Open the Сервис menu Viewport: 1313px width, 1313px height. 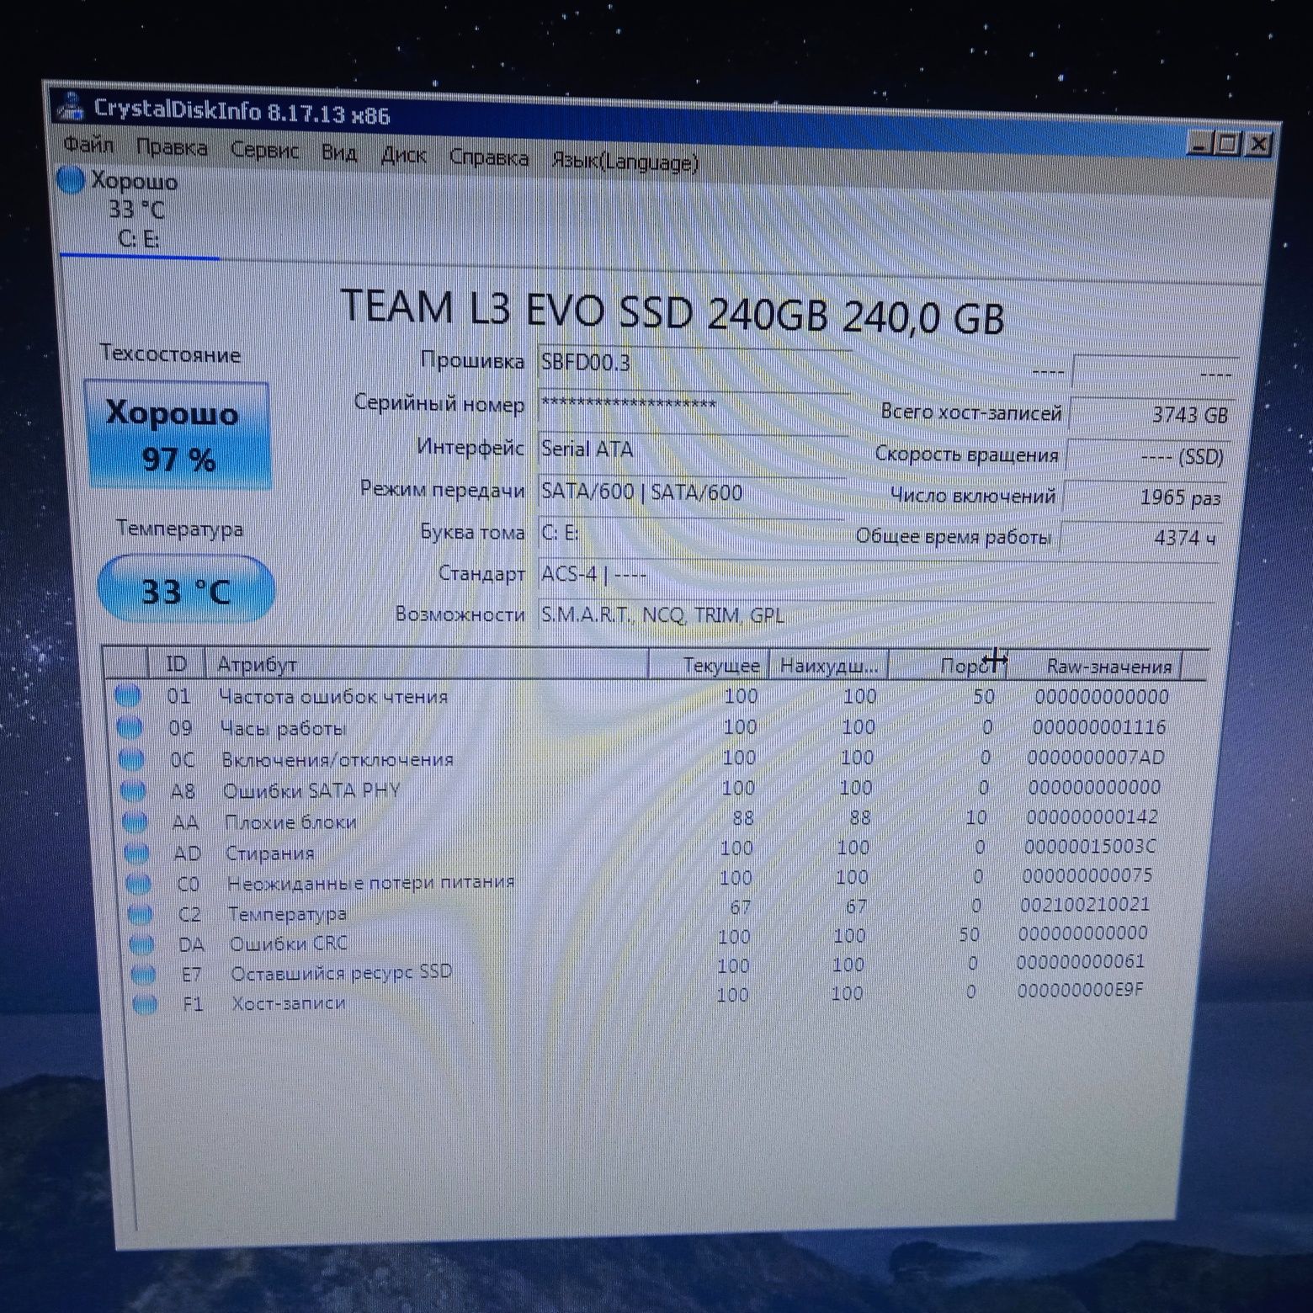265,151
